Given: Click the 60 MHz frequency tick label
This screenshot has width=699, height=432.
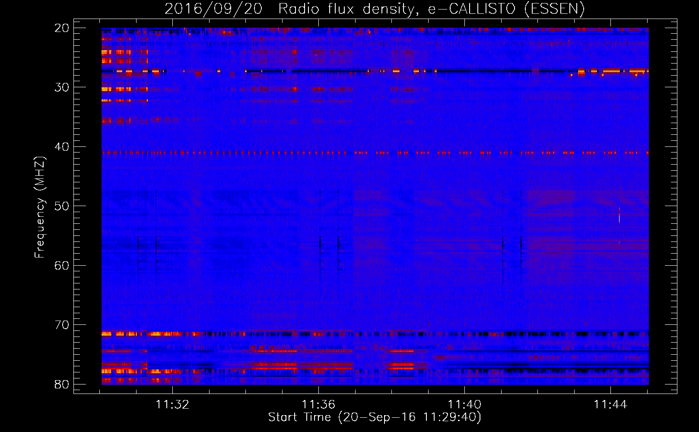Looking at the screenshot, I should pyautogui.click(x=62, y=266).
